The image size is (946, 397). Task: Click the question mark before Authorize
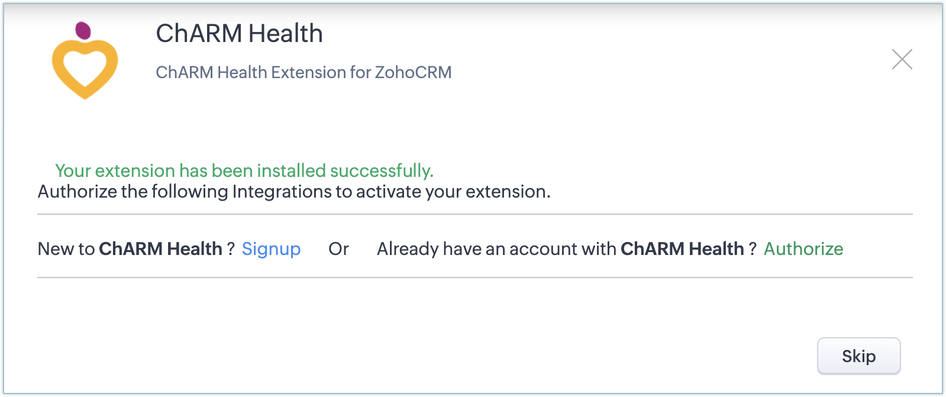(x=753, y=249)
